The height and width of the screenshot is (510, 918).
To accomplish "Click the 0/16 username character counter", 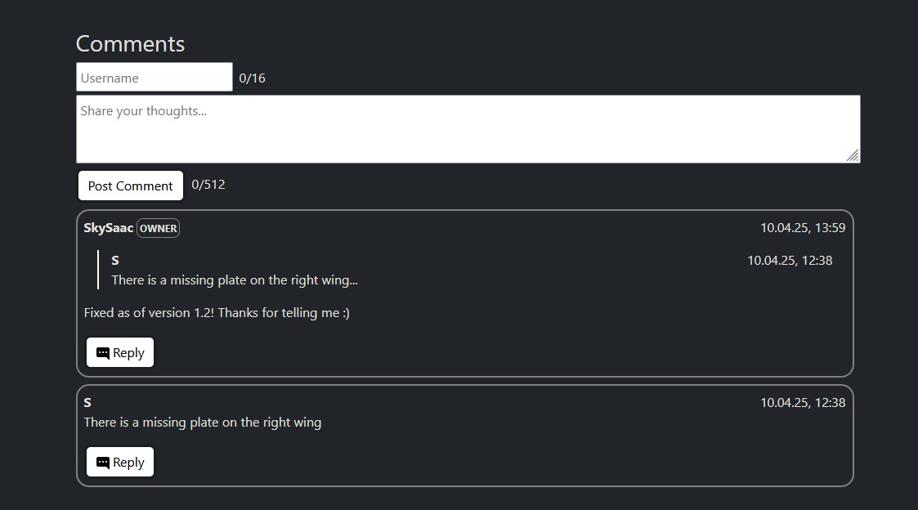I will (x=253, y=77).
